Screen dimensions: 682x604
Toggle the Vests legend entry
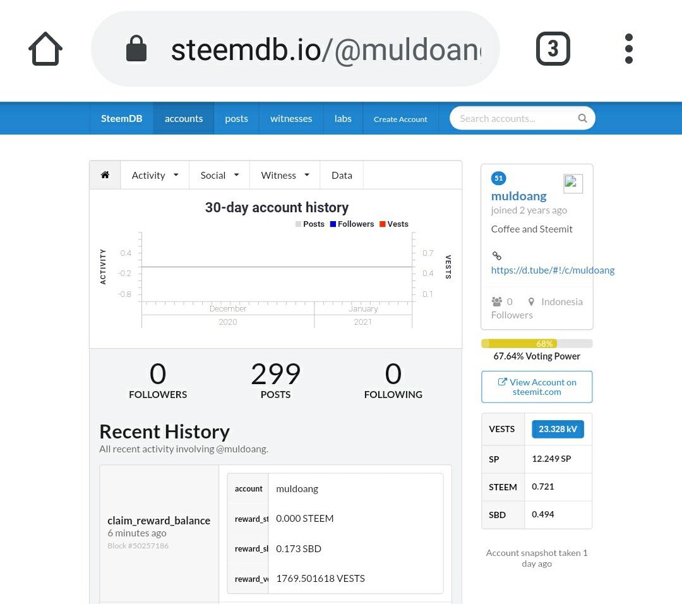point(393,224)
